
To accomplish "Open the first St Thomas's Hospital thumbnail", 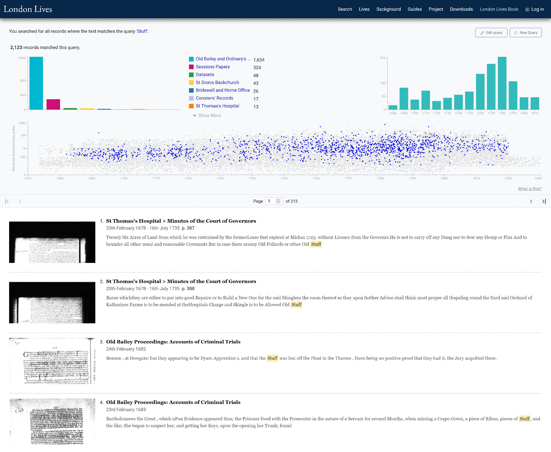I will (52, 242).
